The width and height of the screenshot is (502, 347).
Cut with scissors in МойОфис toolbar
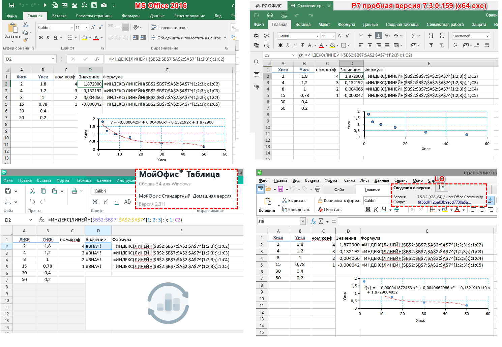coord(32,191)
